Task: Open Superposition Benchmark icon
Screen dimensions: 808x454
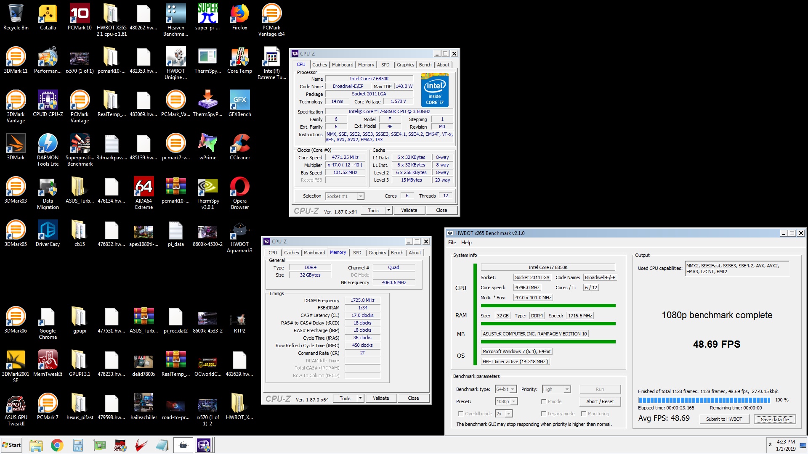Action: [80, 150]
